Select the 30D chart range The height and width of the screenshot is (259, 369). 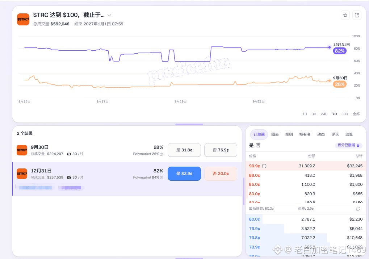(344, 114)
